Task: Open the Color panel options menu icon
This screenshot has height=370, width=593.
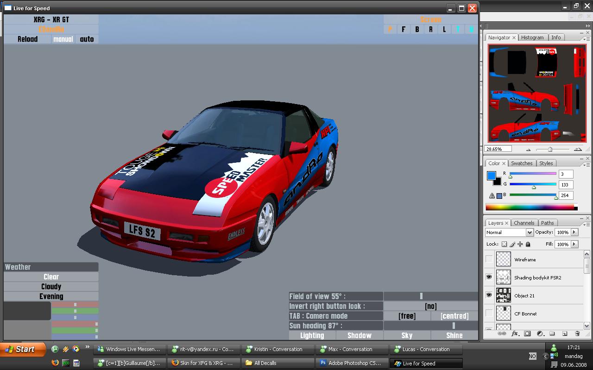Action: click(x=586, y=164)
